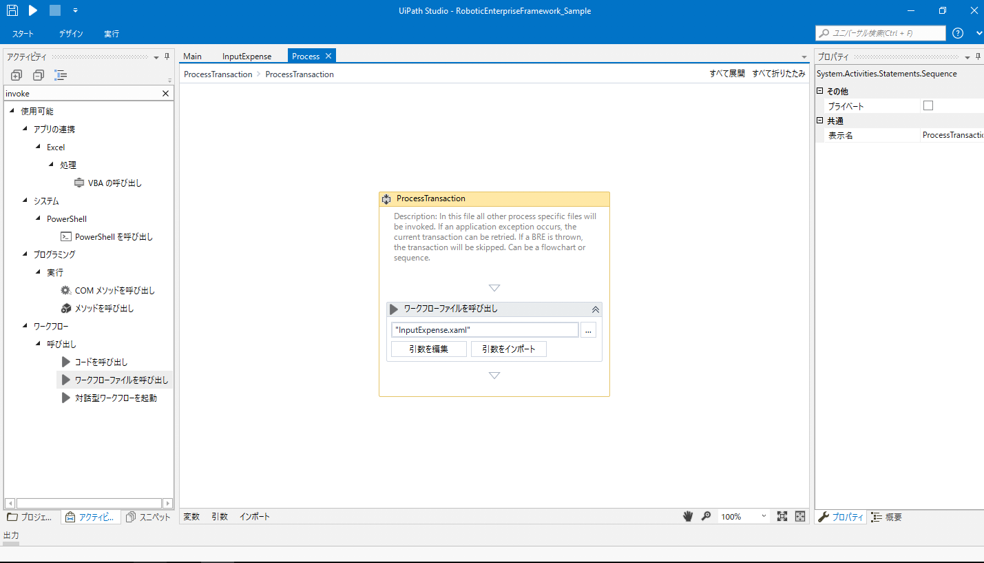Click the InputExpense.xaml file path field
The image size is (984, 563).
point(485,330)
